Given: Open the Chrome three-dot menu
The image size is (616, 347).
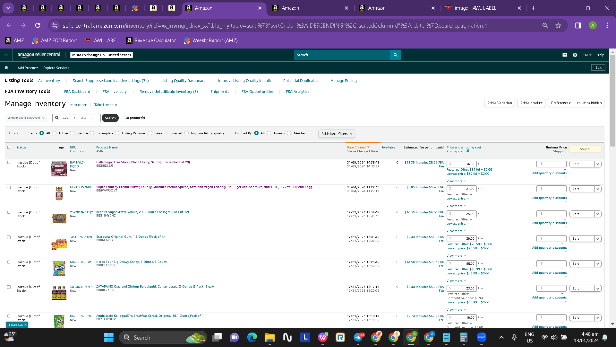Looking at the screenshot, I should (x=607, y=25).
